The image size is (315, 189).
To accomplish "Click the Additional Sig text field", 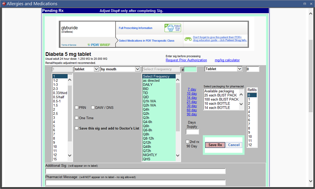I will (x=135, y=171).
